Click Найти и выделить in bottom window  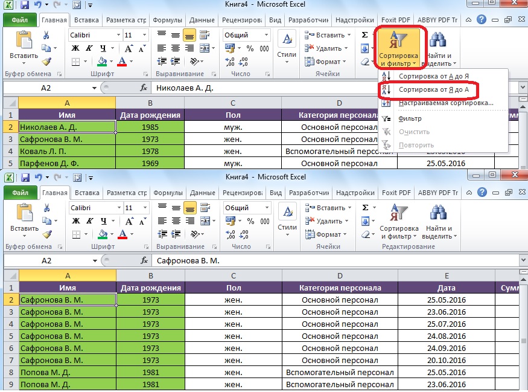coord(439,221)
